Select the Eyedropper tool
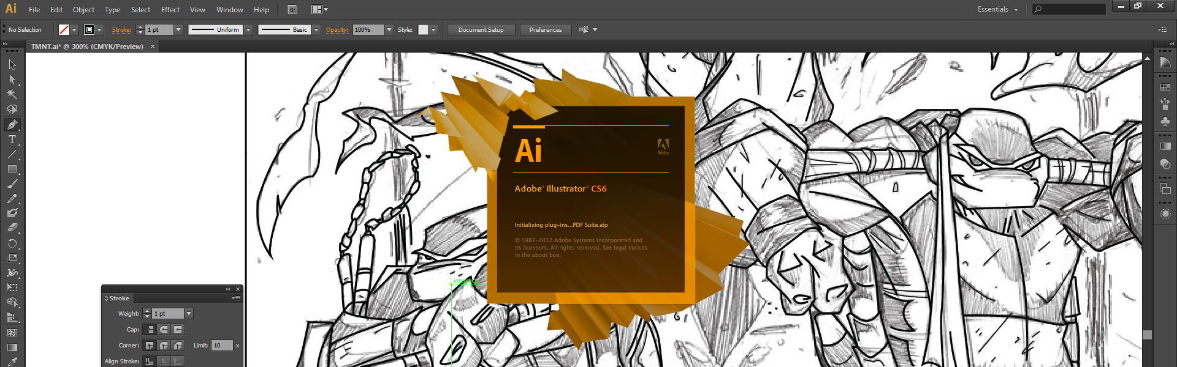 click(x=12, y=361)
